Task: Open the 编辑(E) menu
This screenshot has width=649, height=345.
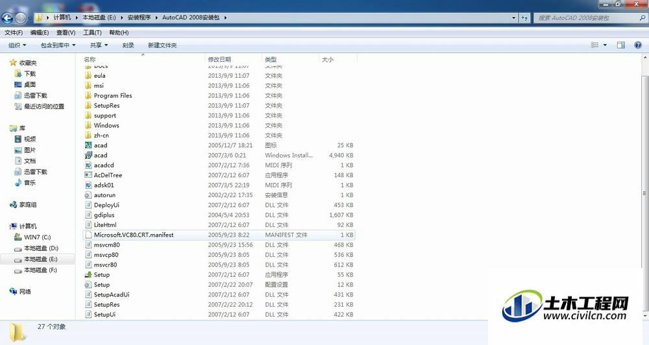Action: [x=40, y=32]
